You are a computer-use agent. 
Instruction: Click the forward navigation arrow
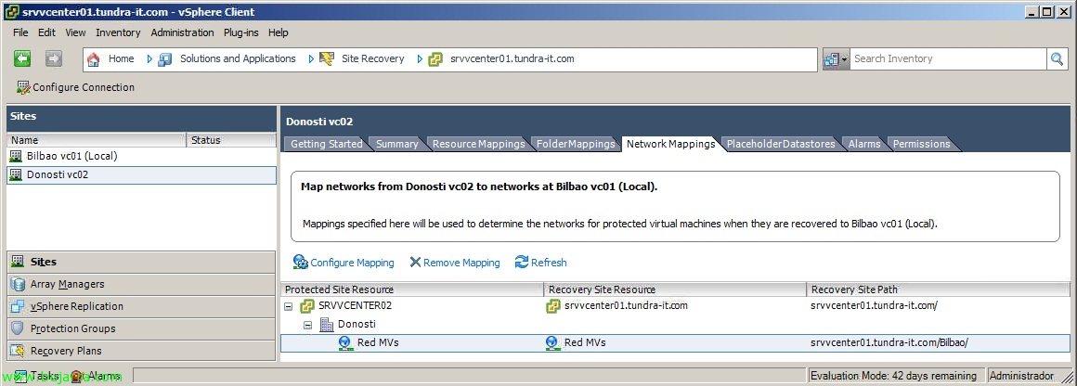pos(54,59)
